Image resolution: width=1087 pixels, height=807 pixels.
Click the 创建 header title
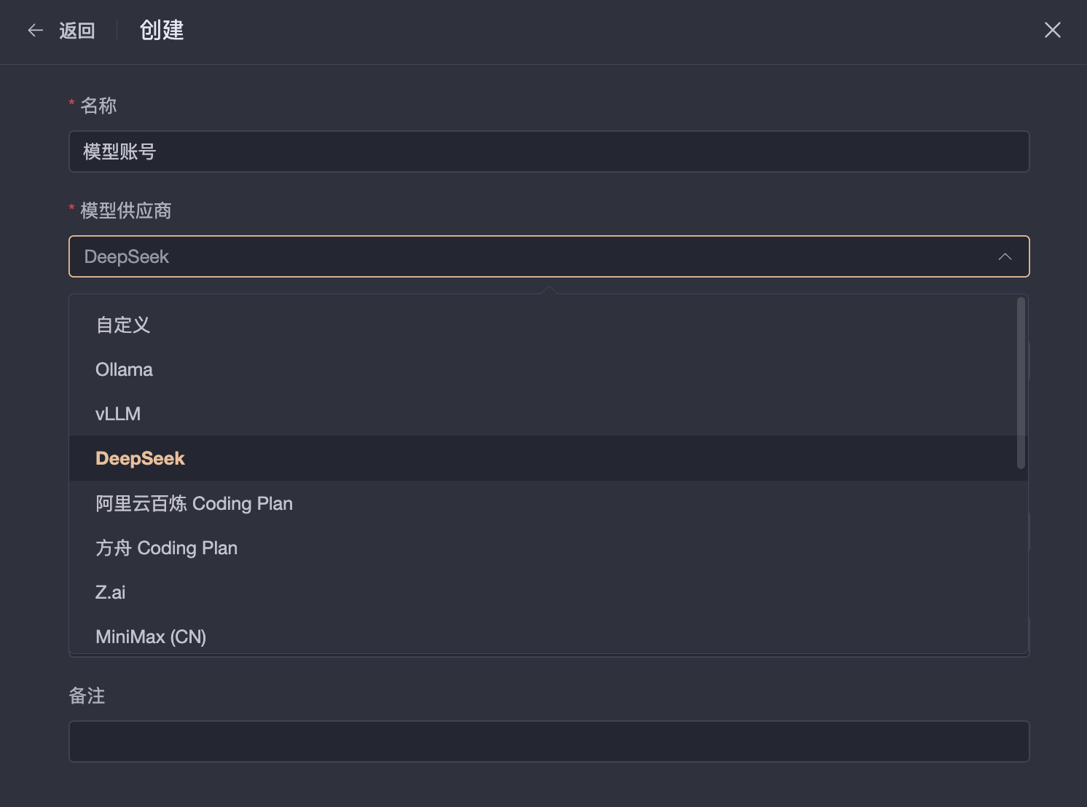click(x=162, y=30)
